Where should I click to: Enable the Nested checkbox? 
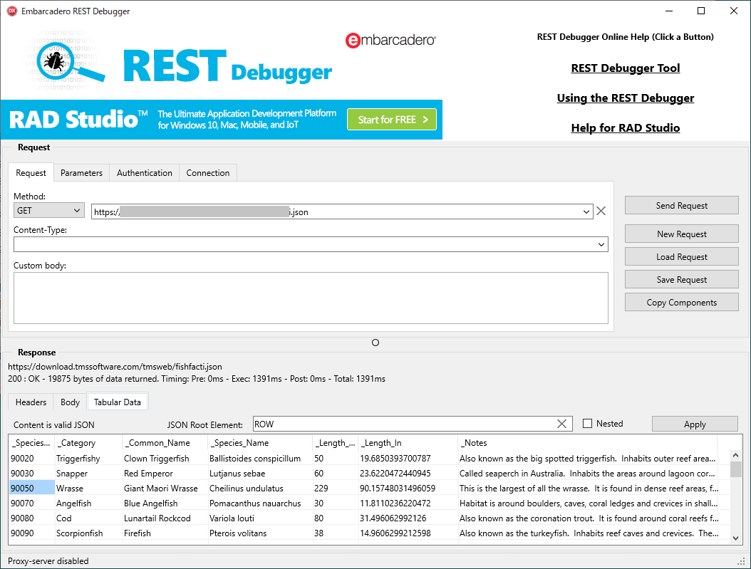click(588, 424)
